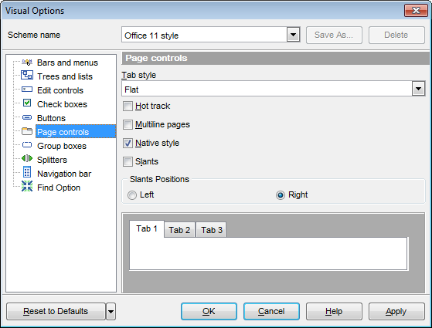Click the Cancel button
432x328 pixels.
click(x=271, y=312)
